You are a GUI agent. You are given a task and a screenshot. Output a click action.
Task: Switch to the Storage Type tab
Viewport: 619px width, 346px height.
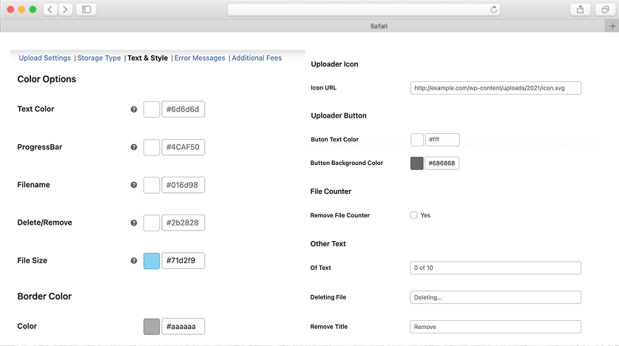tap(99, 58)
